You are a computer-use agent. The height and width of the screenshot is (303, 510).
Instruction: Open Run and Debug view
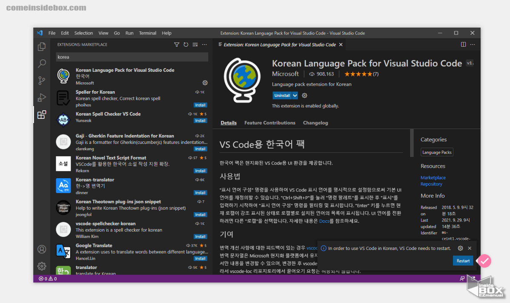pos(42,98)
